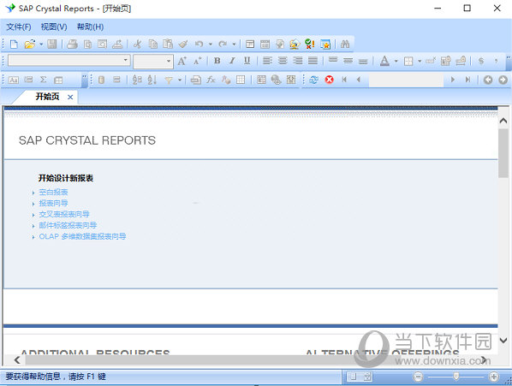Click the zoom slider handle
This screenshot has width=512, height=386.
coord(456,377)
